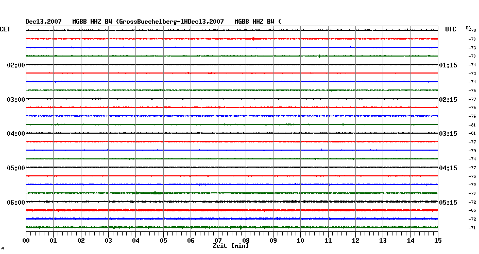Click minute 04 on the time axis

pos(136,241)
